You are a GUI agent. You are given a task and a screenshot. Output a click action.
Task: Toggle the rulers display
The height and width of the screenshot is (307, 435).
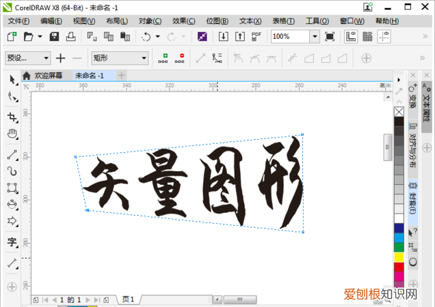(x=351, y=37)
